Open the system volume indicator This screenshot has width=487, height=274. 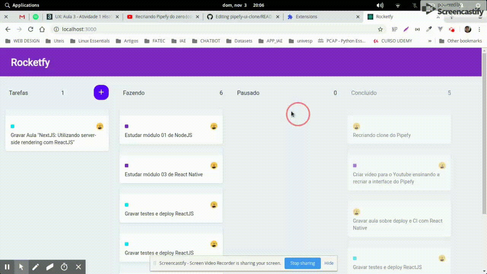pos(380,5)
